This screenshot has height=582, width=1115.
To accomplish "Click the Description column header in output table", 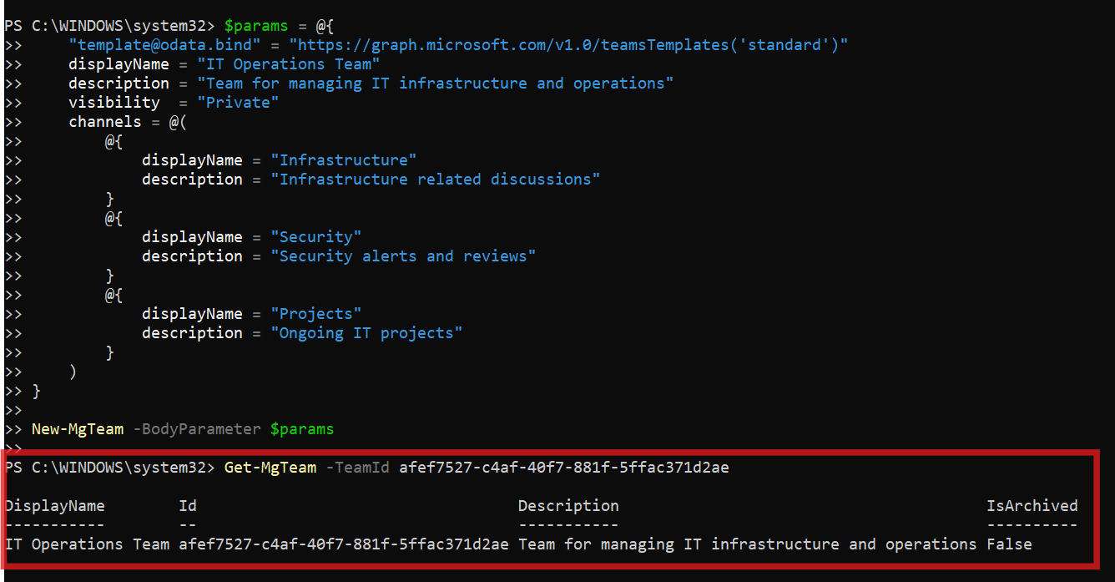I will point(568,506).
